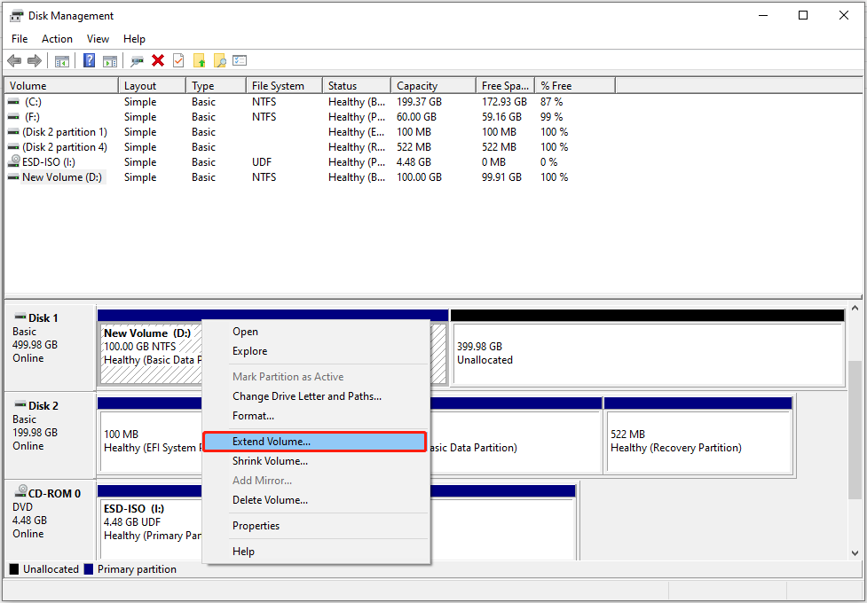Image resolution: width=867 pixels, height=603 pixels.
Task: Click the page with checkmark toolbar icon
Action: click(178, 60)
